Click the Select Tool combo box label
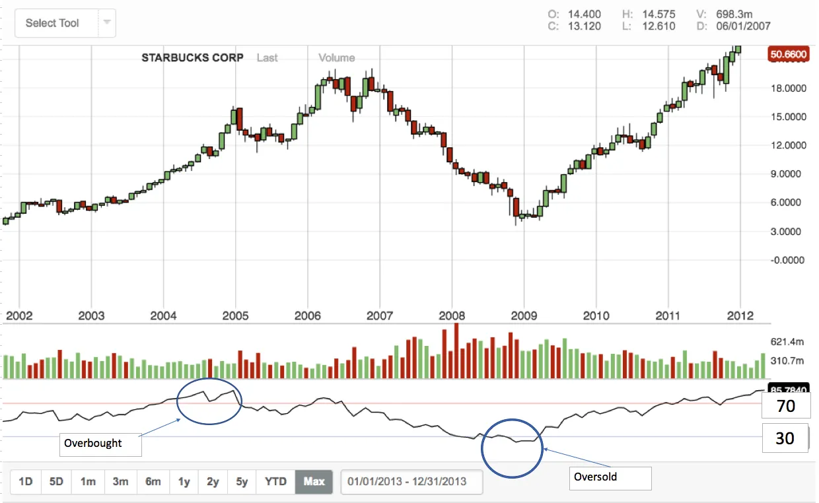819x503 pixels. pos(52,23)
